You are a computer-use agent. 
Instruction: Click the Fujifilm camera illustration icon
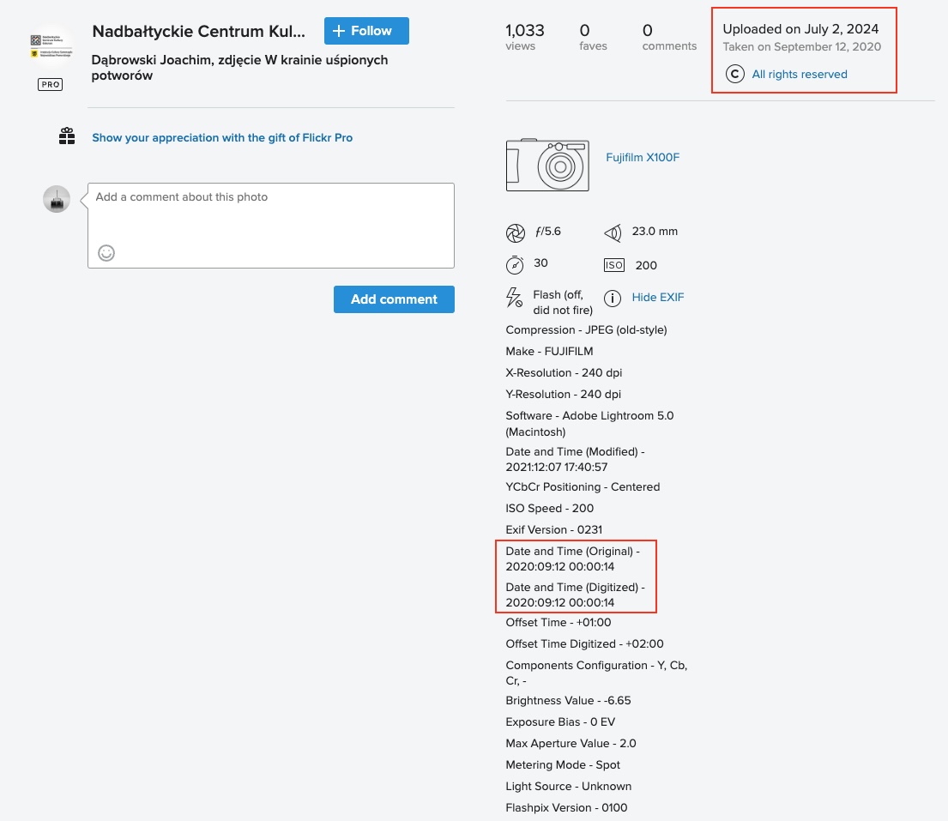(x=547, y=165)
